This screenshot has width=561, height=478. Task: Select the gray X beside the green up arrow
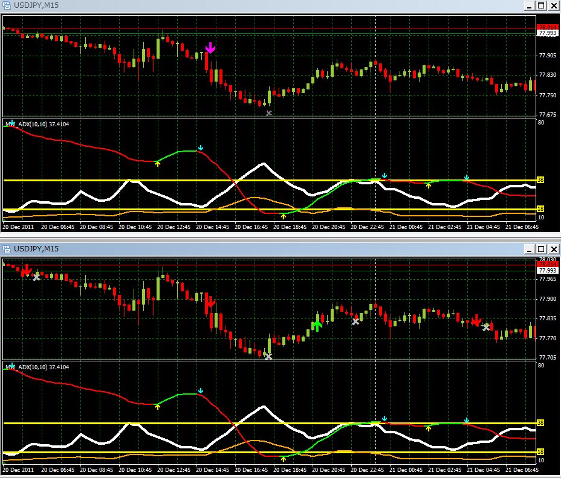(355, 321)
